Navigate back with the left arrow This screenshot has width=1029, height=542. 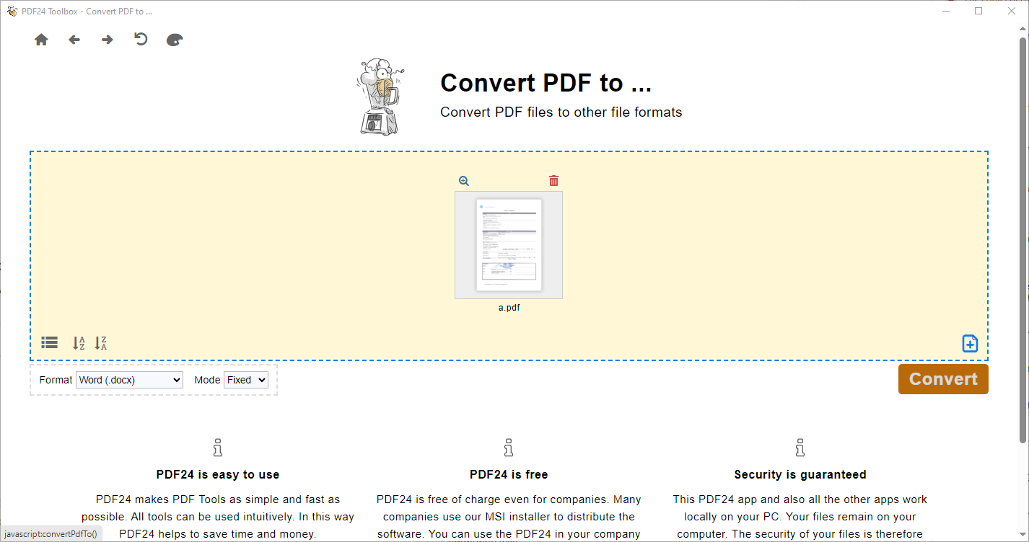(x=74, y=40)
